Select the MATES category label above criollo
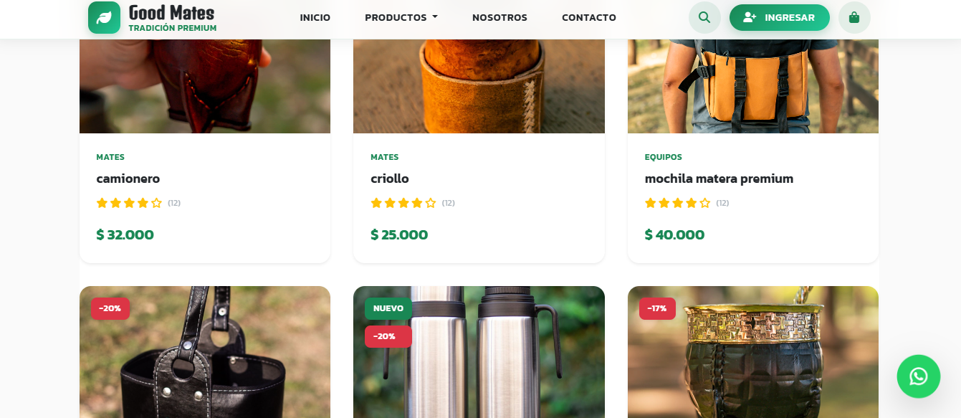The image size is (961, 418). coord(386,156)
